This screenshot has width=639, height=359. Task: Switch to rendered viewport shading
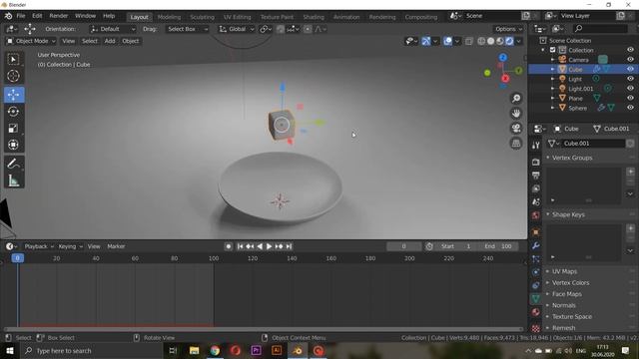click(509, 41)
